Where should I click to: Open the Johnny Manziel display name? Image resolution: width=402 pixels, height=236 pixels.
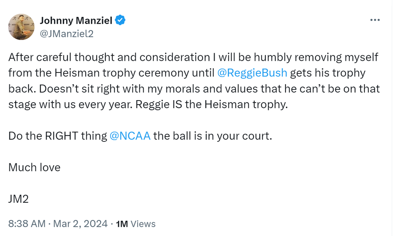[76, 20]
